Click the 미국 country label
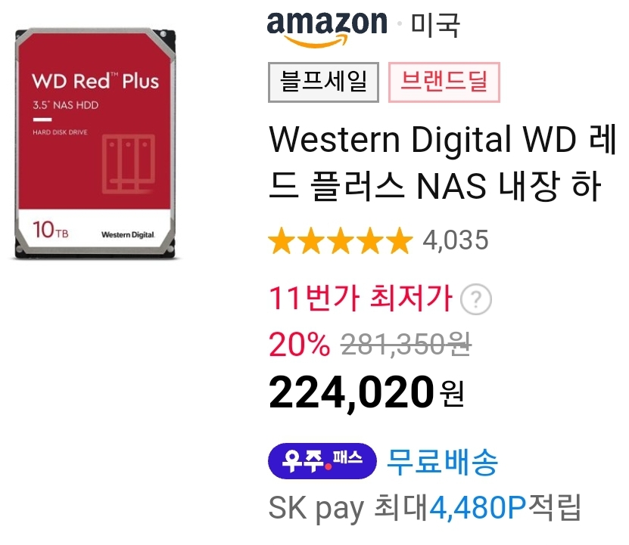629x545 pixels. (435, 26)
